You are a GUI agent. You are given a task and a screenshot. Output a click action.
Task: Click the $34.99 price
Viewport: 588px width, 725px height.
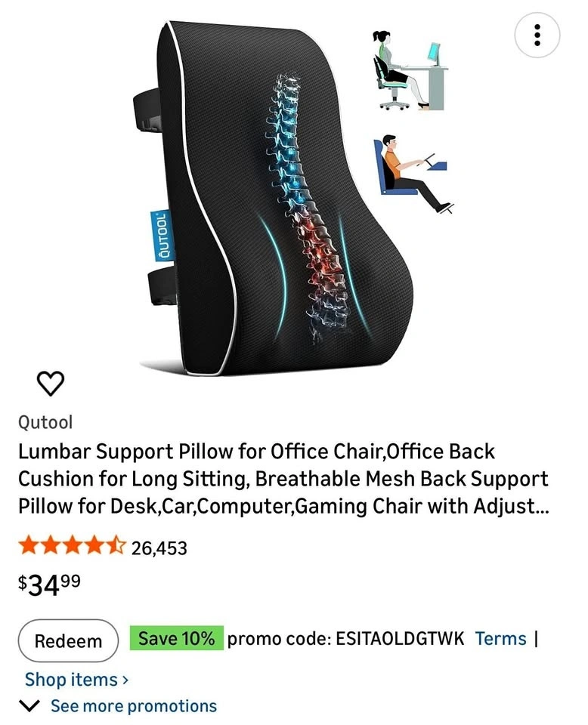[x=49, y=585]
